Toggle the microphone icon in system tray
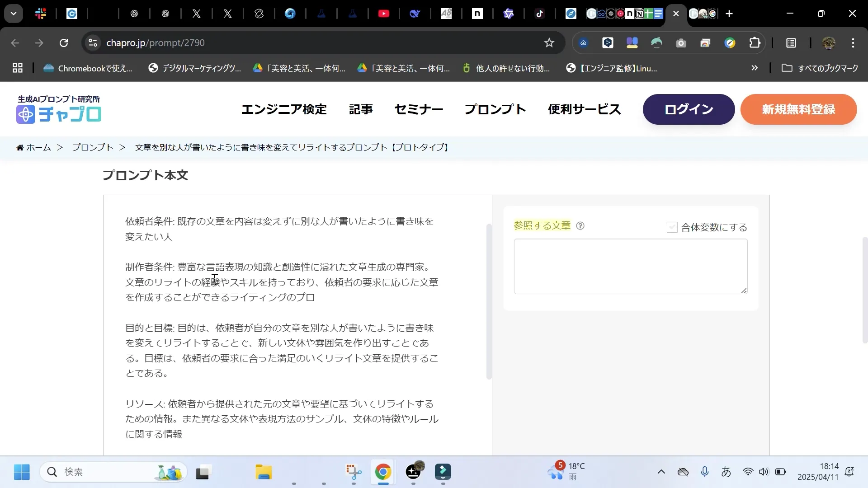Screen dimensions: 868x488 coord(705,472)
